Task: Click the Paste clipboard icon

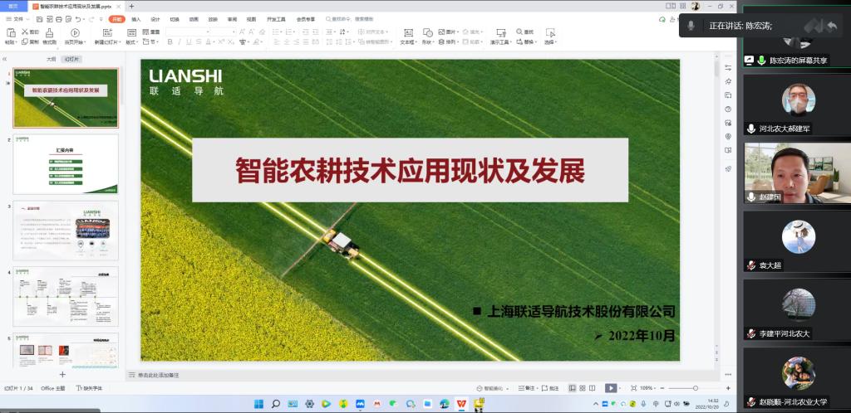Action: [10, 32]
